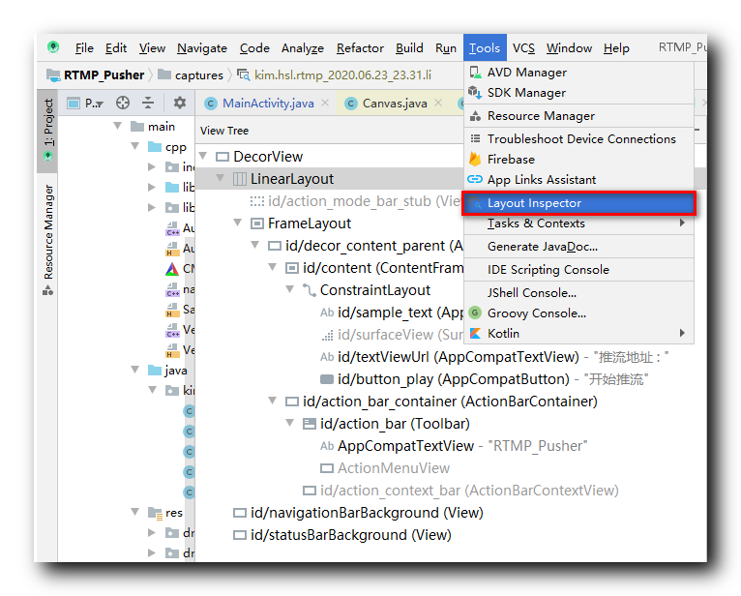This screenshot has width=741, height=596.
Task: Open the File menu
Action: [x=84, y=48]
